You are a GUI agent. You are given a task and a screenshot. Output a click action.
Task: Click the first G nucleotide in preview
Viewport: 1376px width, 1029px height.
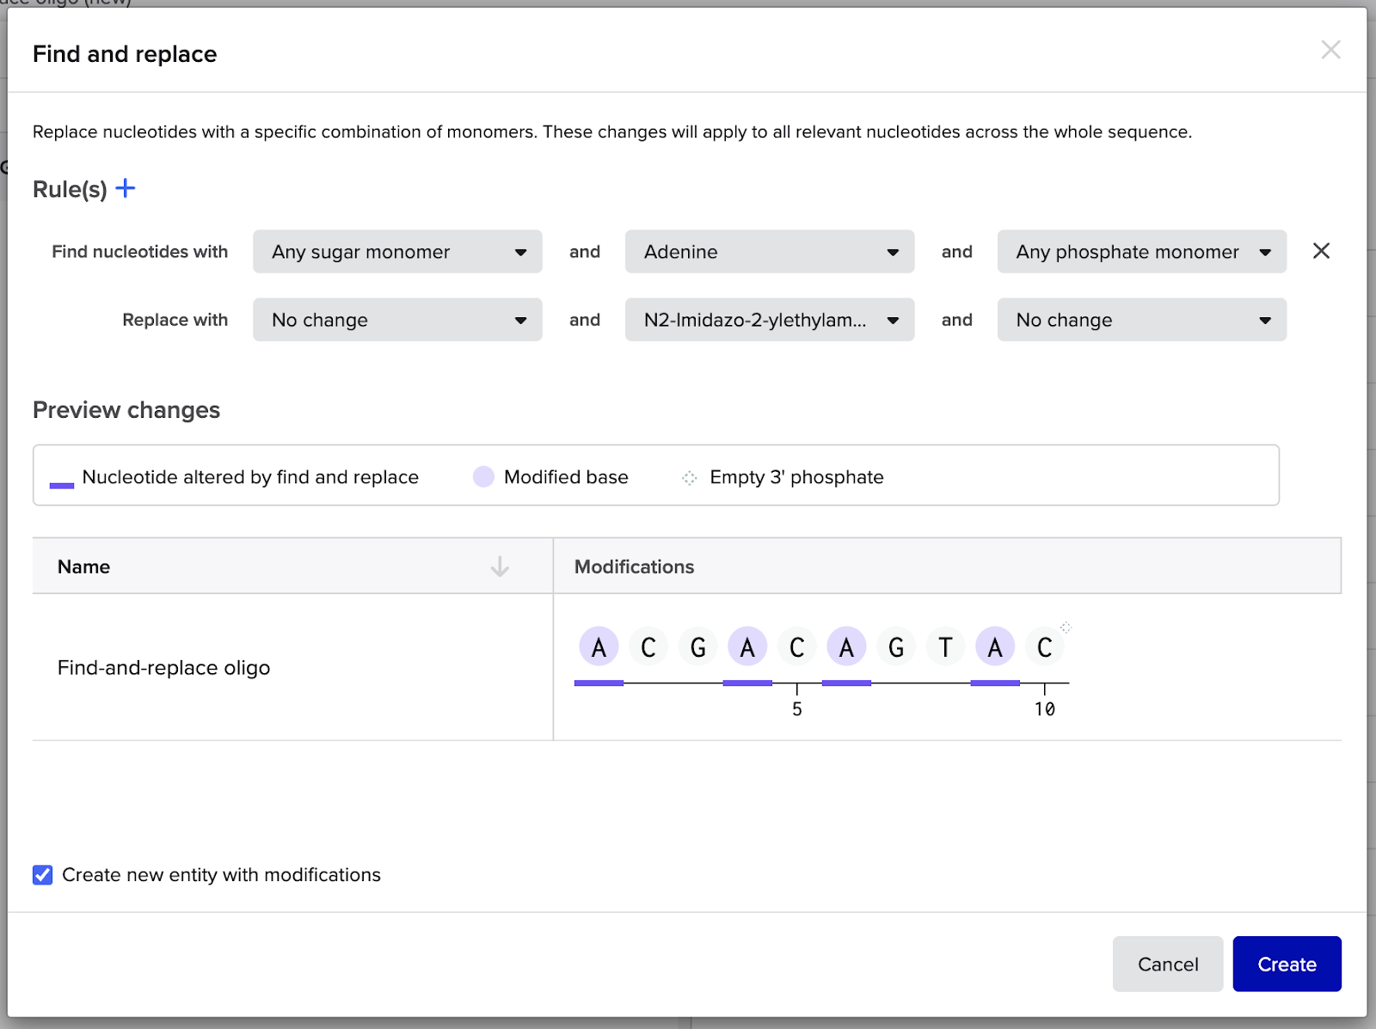(697, 646)
